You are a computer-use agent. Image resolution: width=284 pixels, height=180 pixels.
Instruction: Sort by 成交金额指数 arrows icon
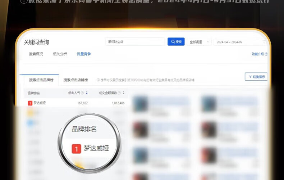pos(124,93)
